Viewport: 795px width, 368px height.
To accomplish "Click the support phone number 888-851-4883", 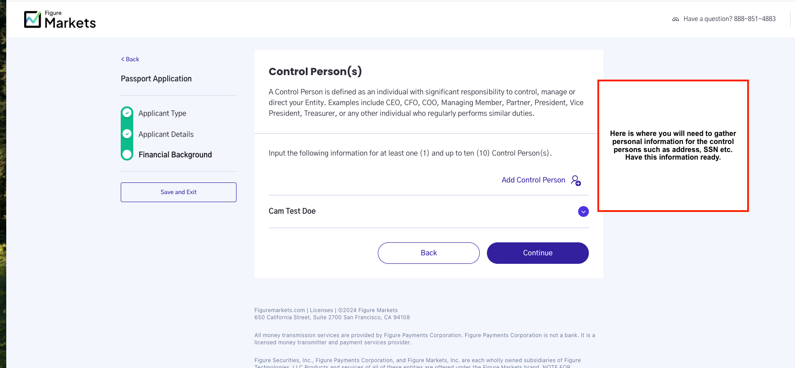I will coord(755,19).
